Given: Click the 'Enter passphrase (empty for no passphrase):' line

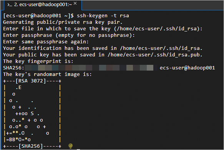Looking at the screenshot, I should [69, 35].
